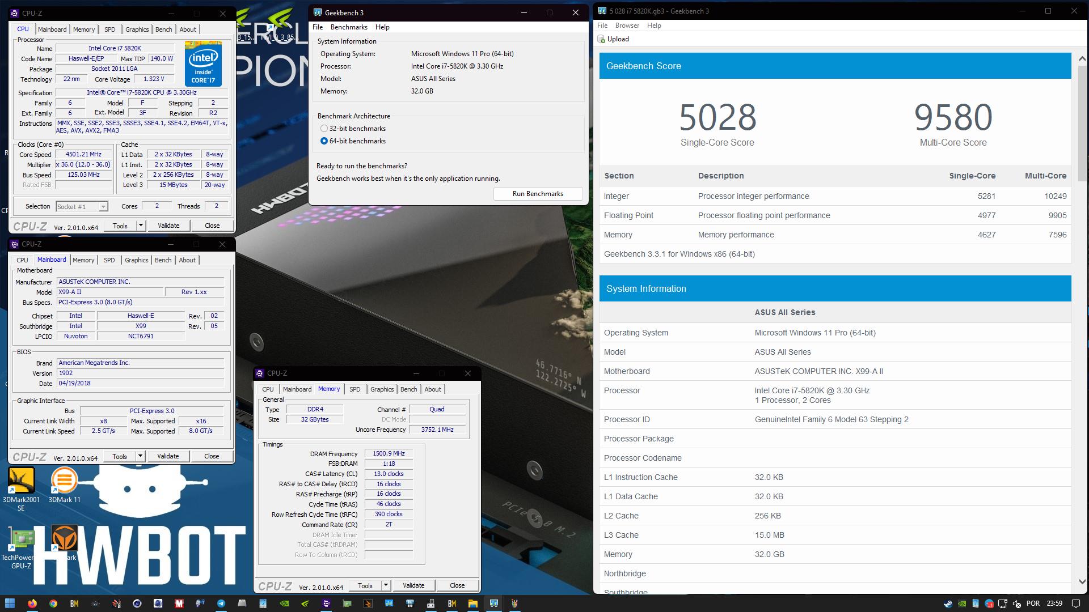This screenshot has width=1089, height=612.
Task: Open the Benchmarks menu in Geekbench 3
Action: (349, 27)
